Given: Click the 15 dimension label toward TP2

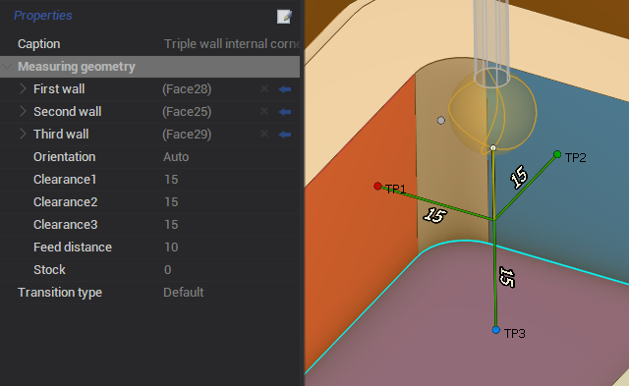Looking at the screenshot, I should coord(519,177).
